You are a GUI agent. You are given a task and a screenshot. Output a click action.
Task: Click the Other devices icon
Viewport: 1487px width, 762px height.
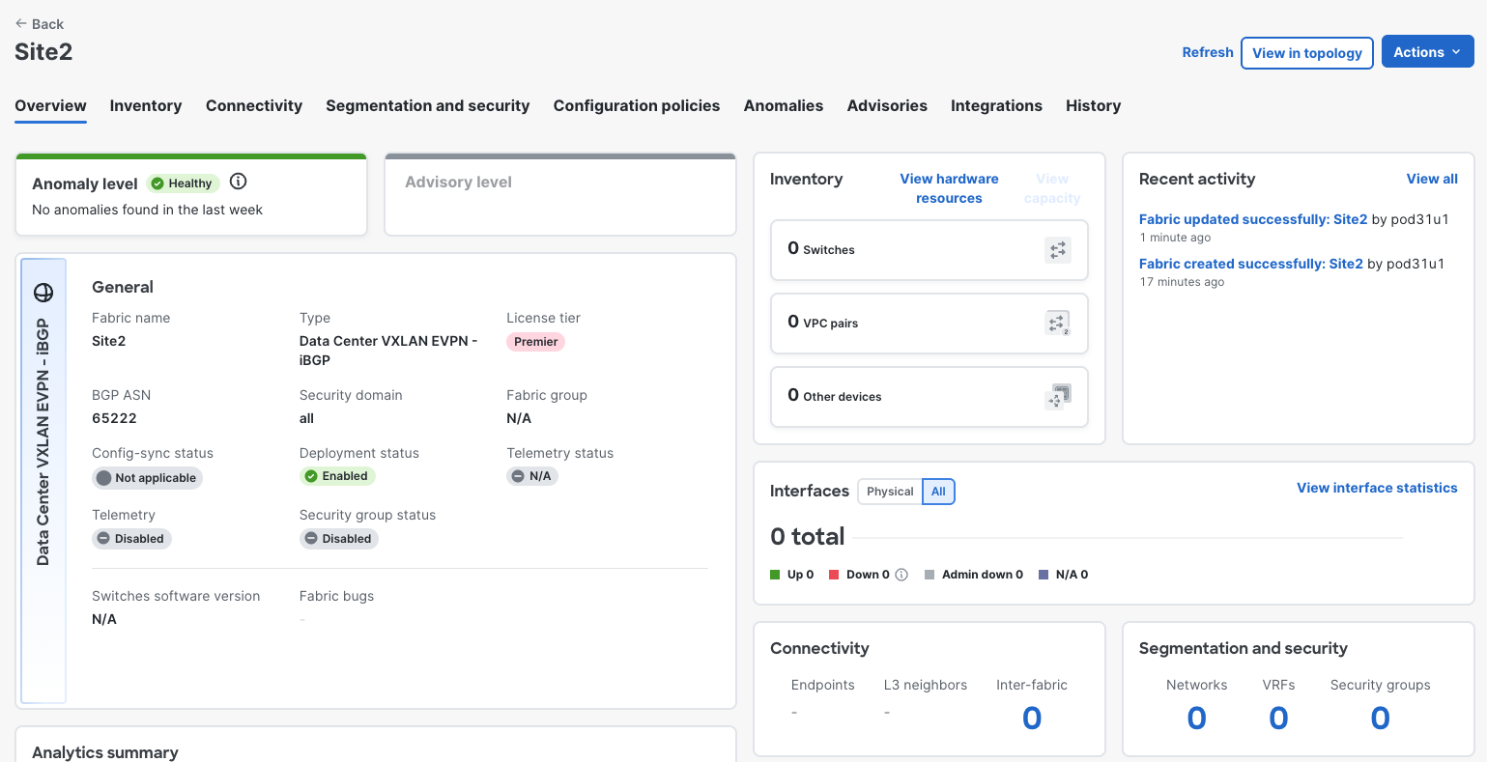point(1058,397)
